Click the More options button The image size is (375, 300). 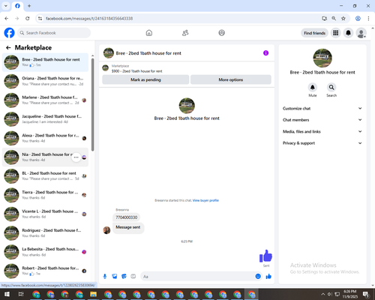(231, 79)
